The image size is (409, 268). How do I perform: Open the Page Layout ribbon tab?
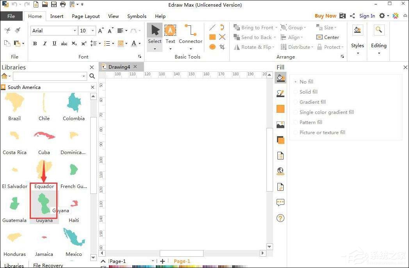86,16
